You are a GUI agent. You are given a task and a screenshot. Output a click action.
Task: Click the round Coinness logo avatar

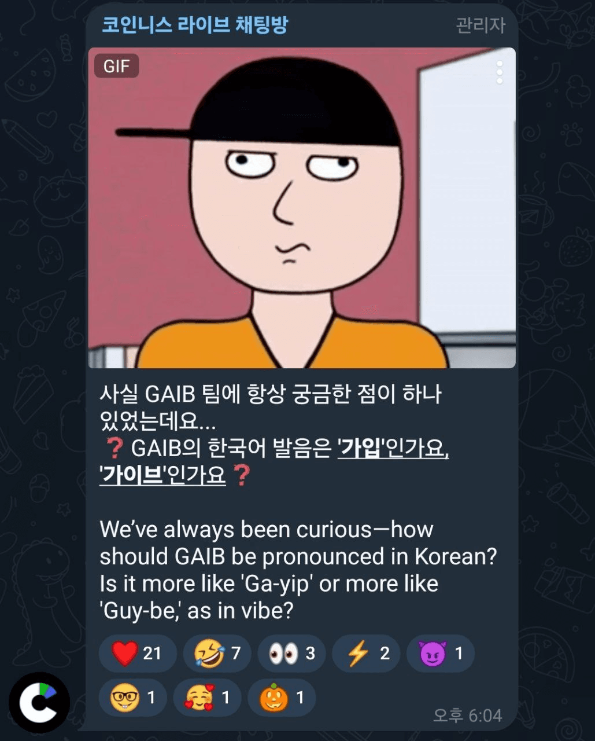[39, 703]
